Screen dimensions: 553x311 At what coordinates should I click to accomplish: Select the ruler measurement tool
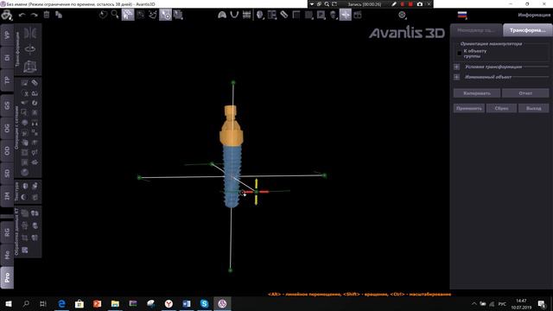284,15
